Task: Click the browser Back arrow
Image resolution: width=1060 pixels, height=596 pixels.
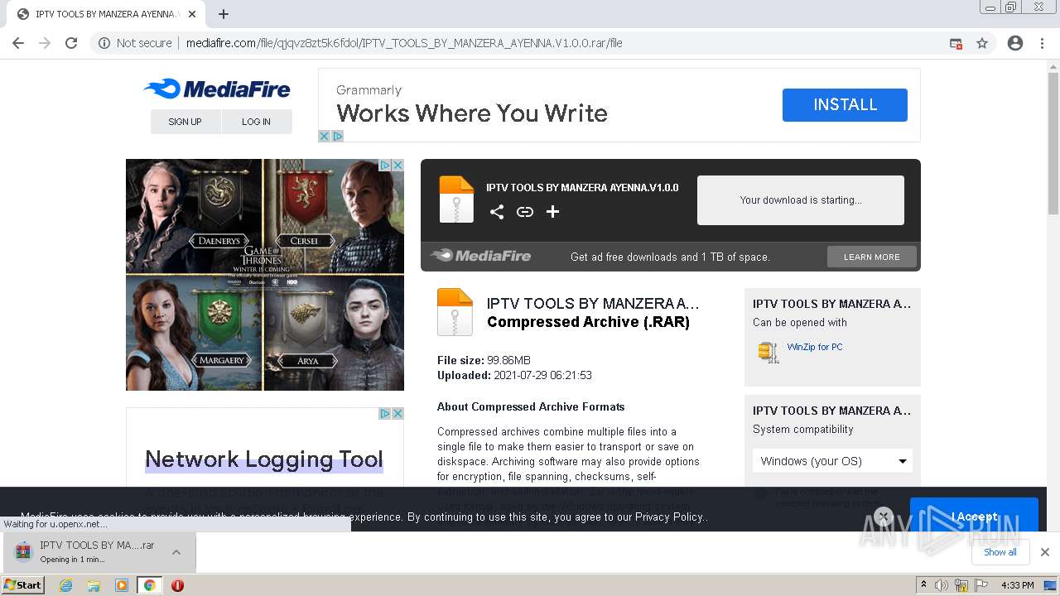Action: 18,43
